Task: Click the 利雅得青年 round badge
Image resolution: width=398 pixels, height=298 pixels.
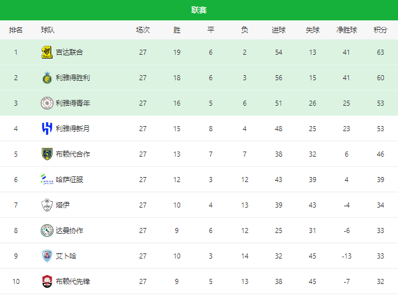Action: point(47,103)
